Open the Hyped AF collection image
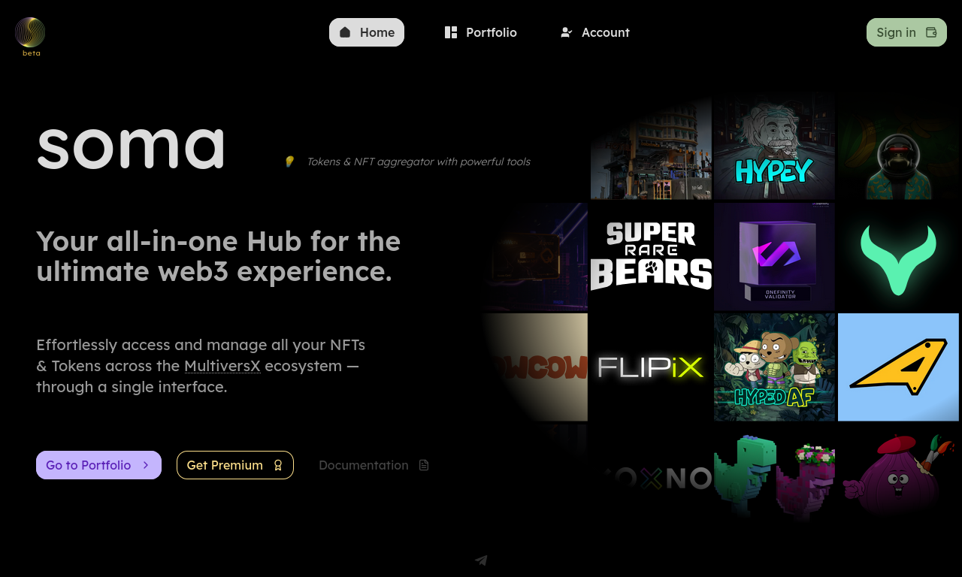The height and width of the screenshot is (577, 962). tap(774, 367)
